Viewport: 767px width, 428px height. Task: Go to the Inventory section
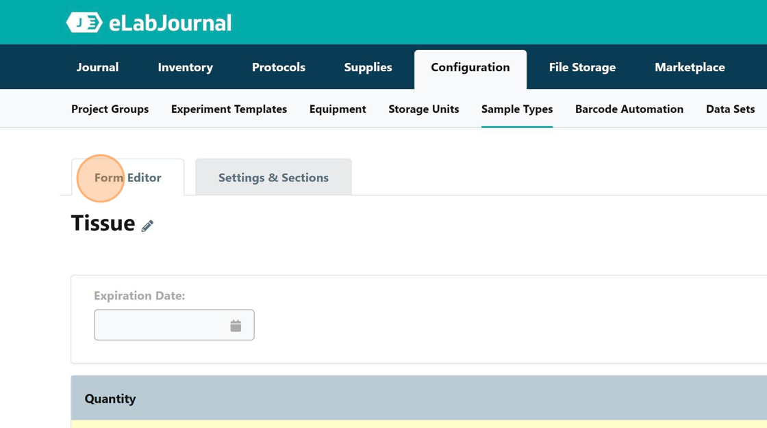[x=186, y=68]
